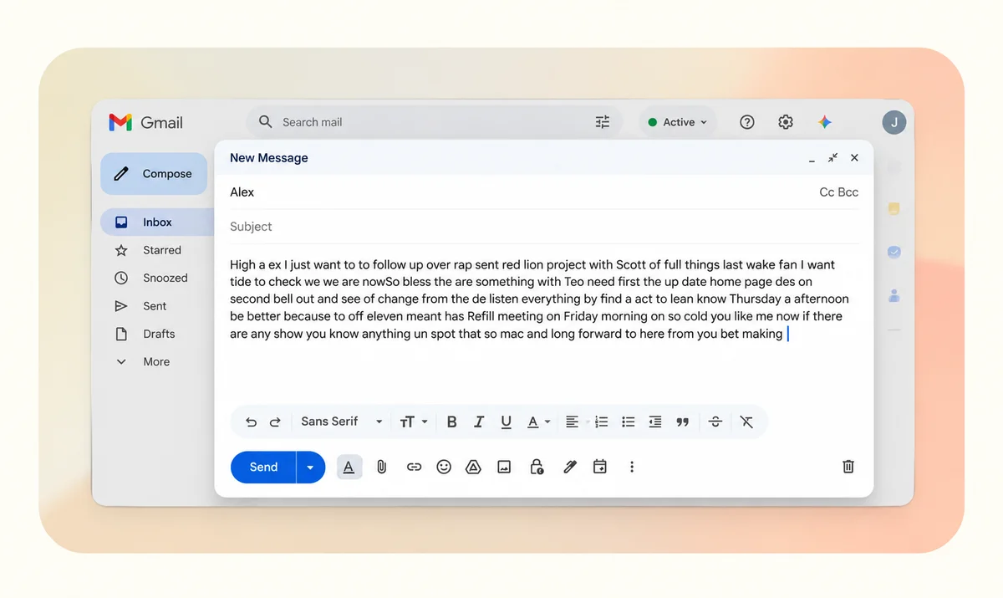Apply quote formatting
The width and height of the screenshot is (1003, 598).
pyautogui.click(x=683, y=422)
